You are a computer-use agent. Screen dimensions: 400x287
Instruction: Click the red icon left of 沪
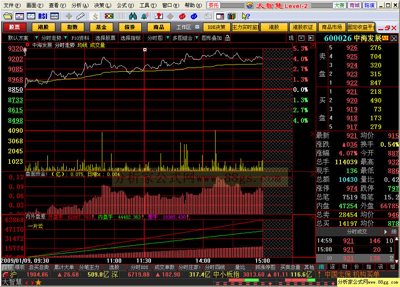pos(5,275)
